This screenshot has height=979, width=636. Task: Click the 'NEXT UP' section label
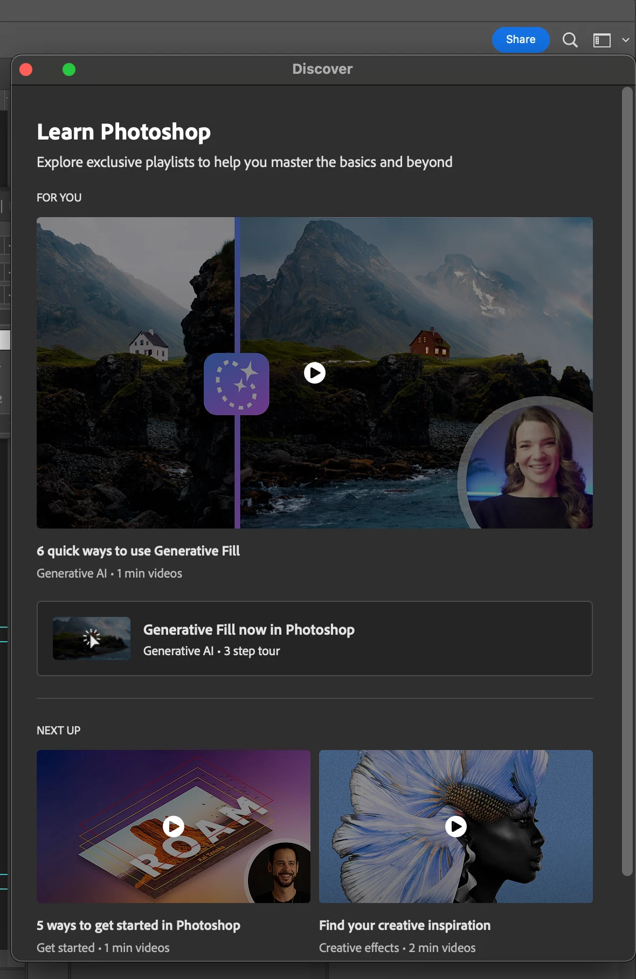(x=59, y=731)
